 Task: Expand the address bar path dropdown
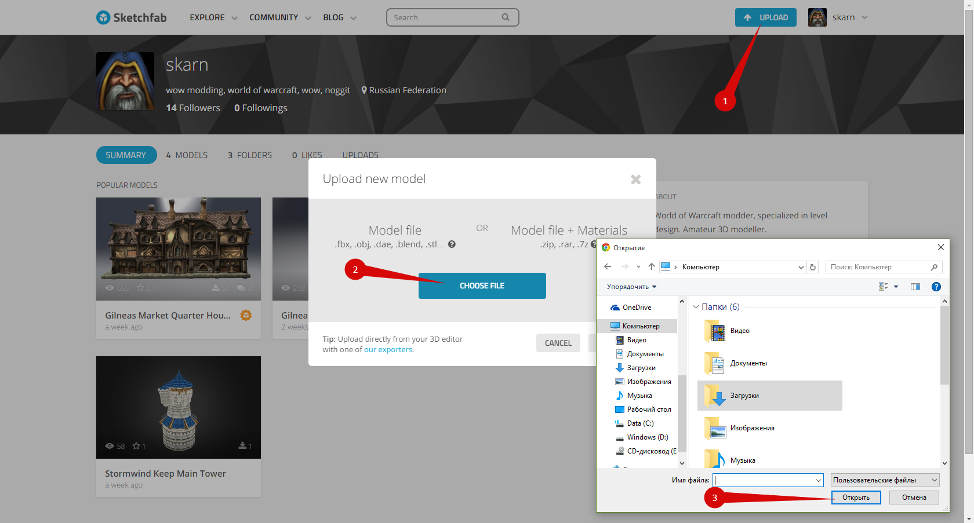(x=801, y=267)
